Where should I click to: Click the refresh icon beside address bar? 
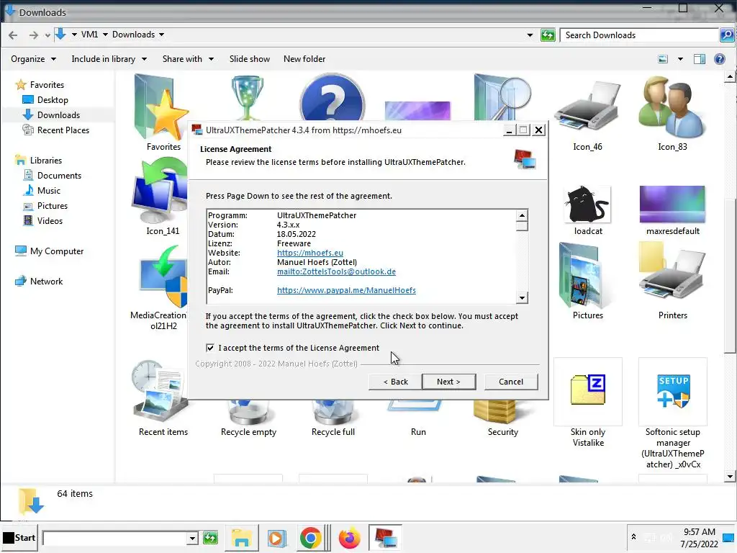(548, 35)
